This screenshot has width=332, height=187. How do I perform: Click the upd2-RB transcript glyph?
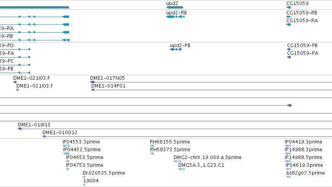click(175, 17)
